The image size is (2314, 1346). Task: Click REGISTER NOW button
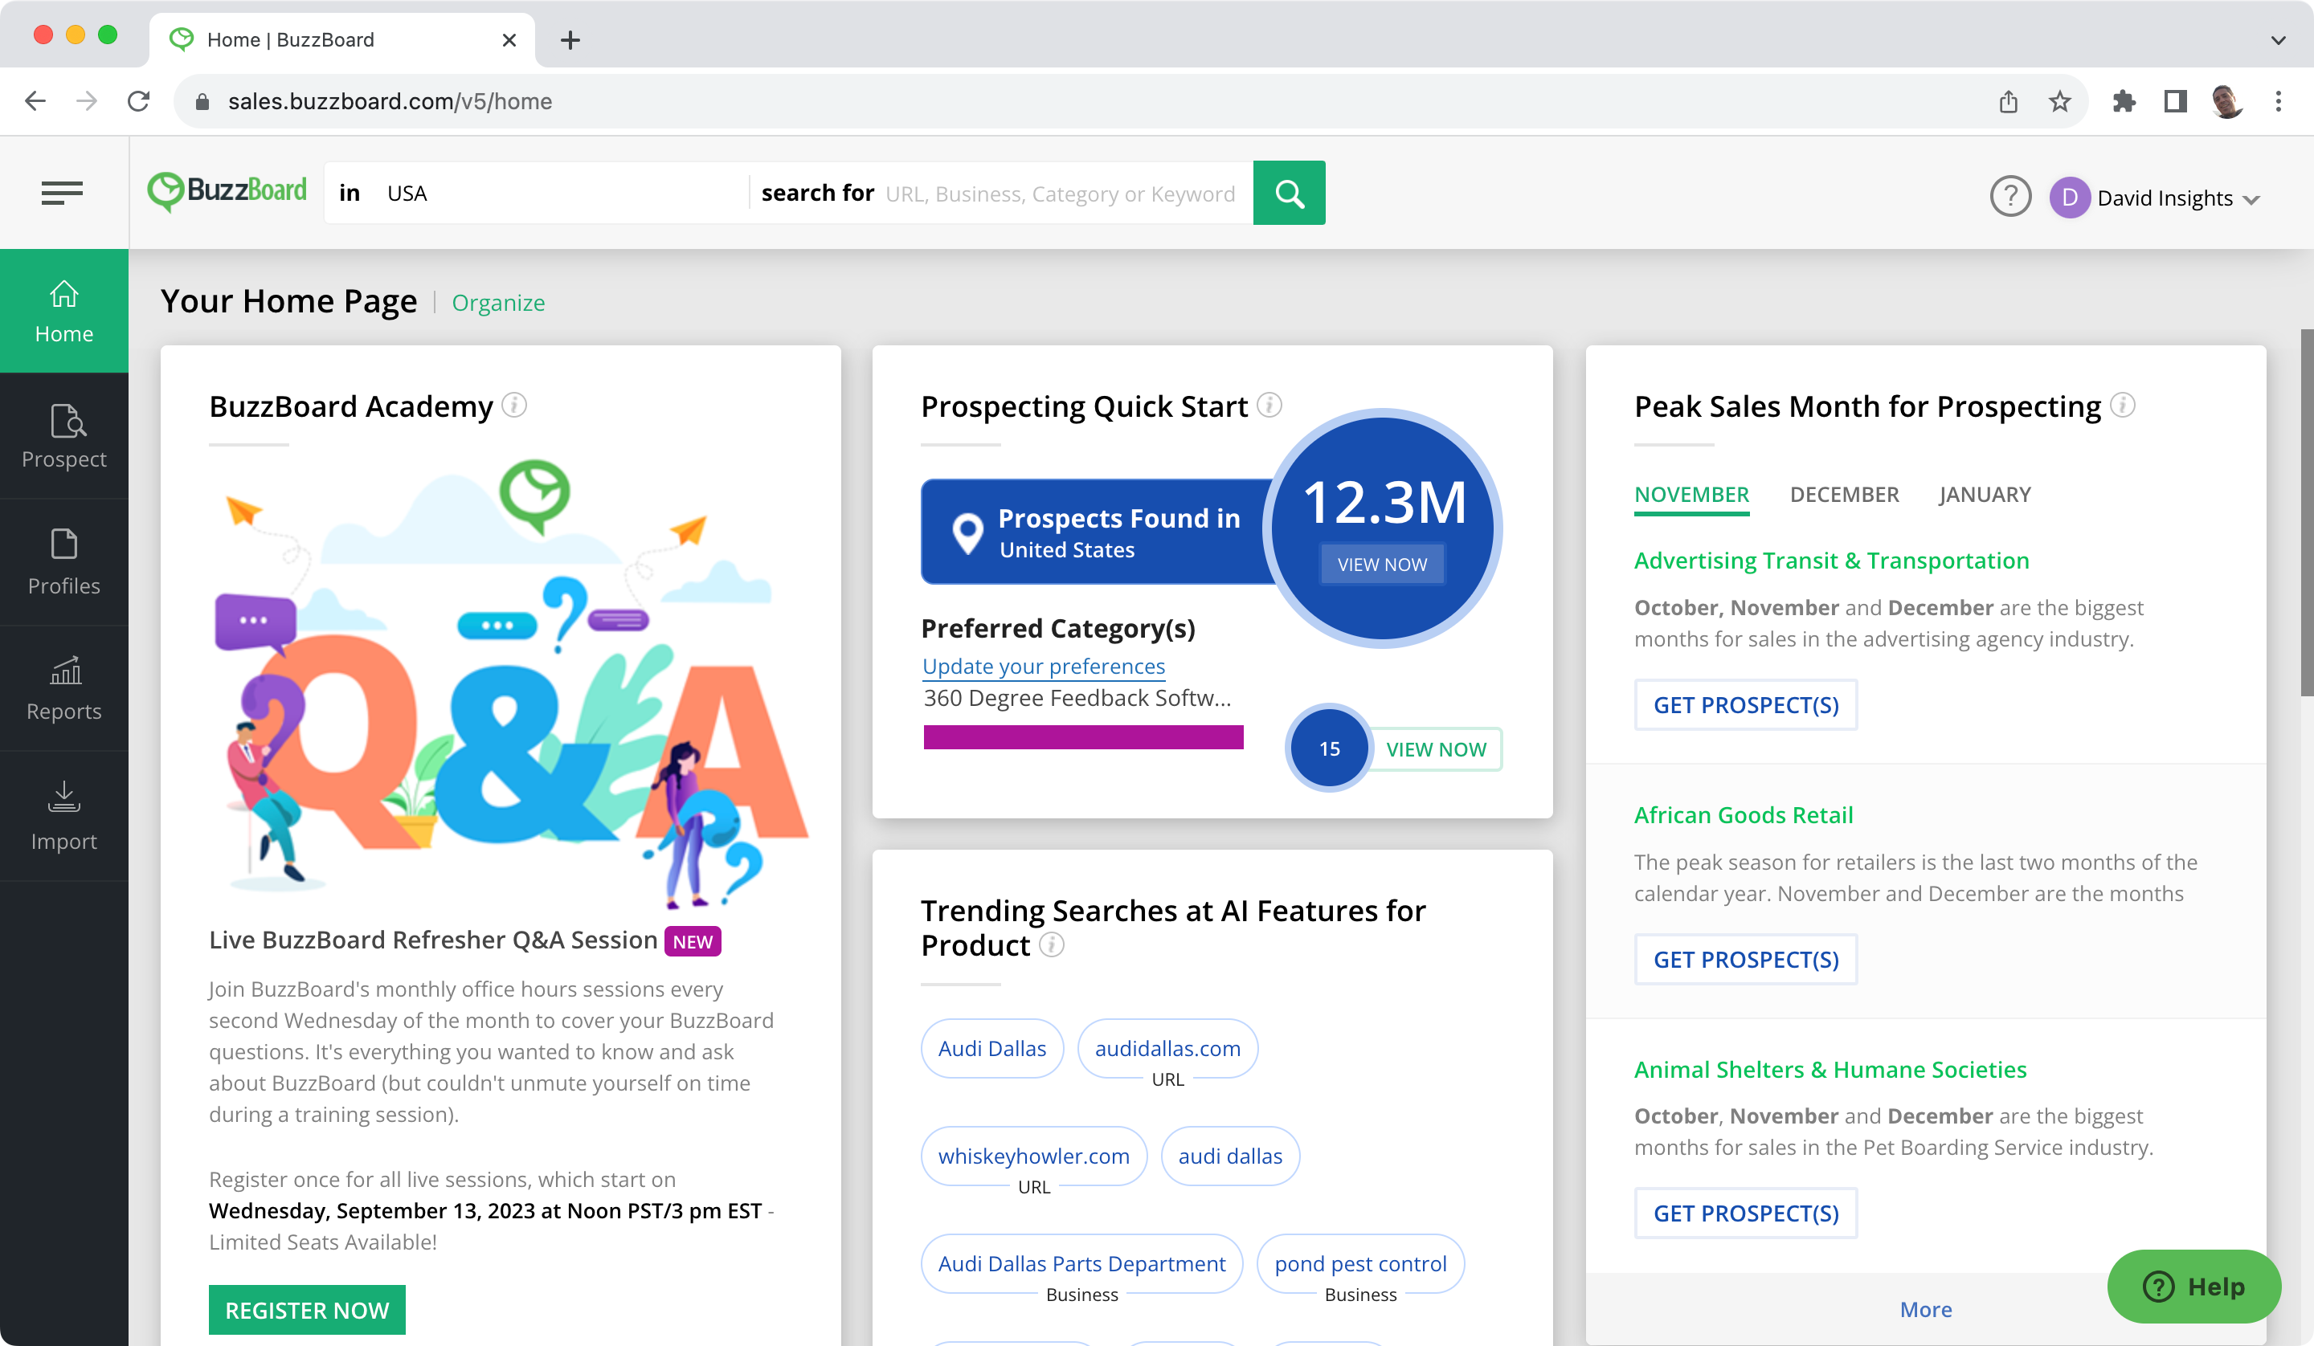coord(307,1310)
